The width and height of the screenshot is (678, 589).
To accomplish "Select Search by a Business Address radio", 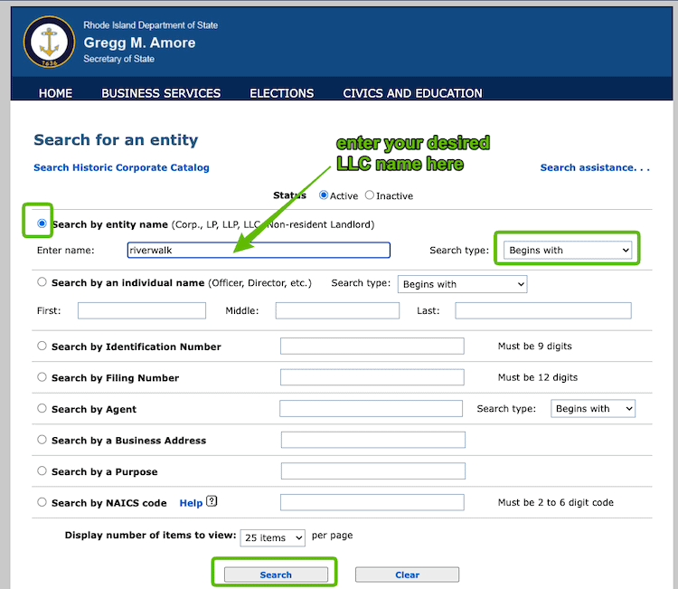I will (42, 440).
